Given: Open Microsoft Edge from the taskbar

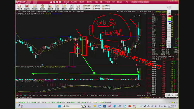Looking at the screenshot, I should click(115, 106).
